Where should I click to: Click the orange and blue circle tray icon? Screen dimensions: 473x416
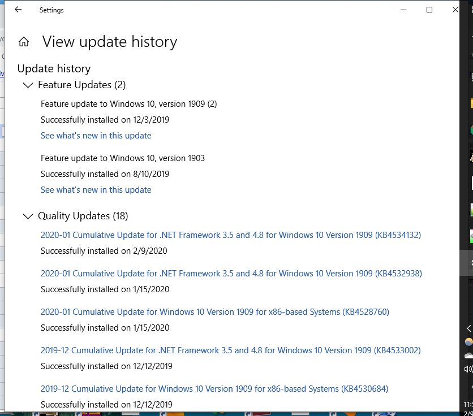point(469,342)
